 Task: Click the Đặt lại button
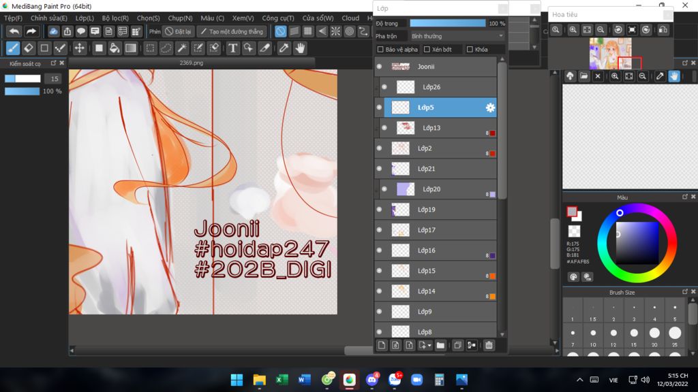(179, 31)
